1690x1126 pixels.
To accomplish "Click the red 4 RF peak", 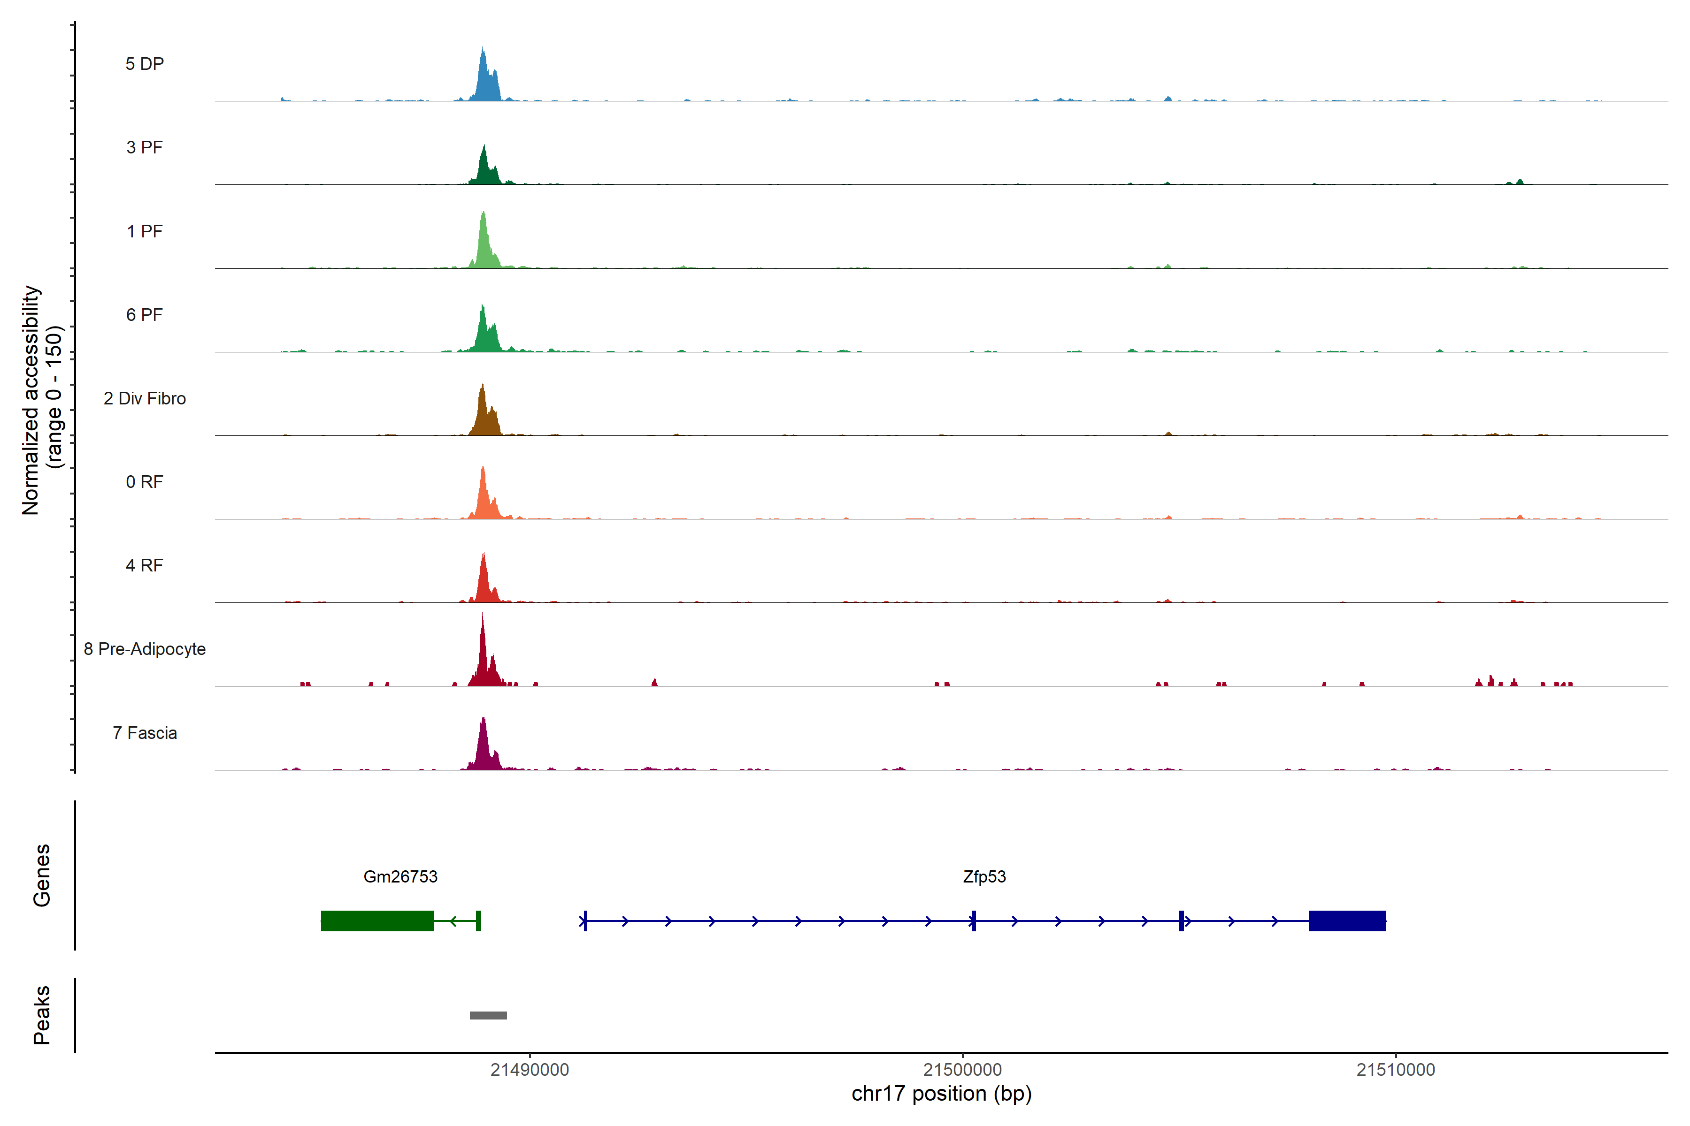I will [484, 583].
